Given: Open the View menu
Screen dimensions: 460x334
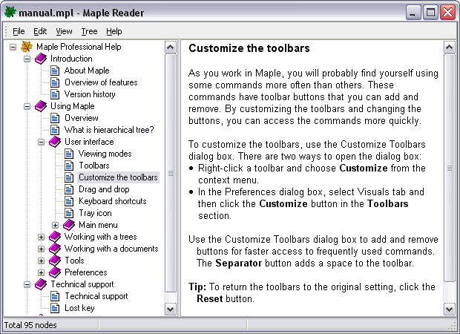Looking at the screenshot, I should click(x=64, y=31).
